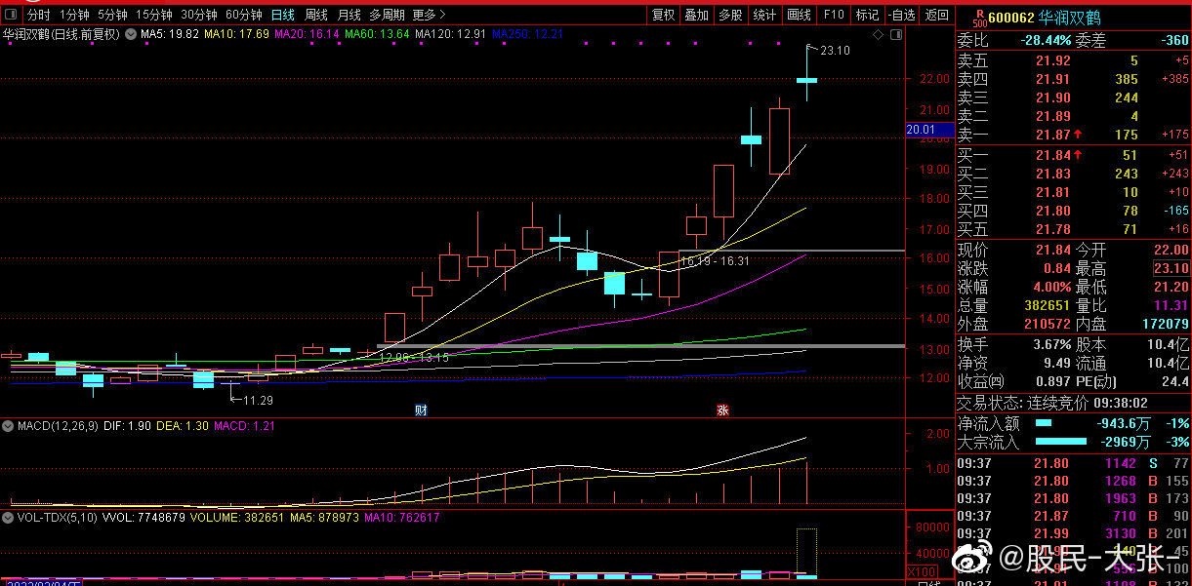Click the 卖一 price 21.87 row
1192x586 pixels.
1073,135
